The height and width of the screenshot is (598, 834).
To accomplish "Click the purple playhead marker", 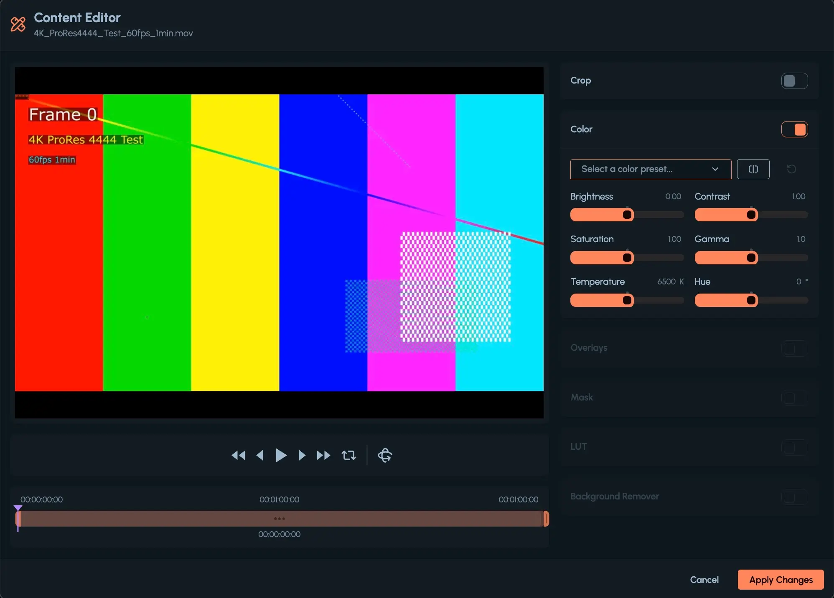I will pos(18,509).
